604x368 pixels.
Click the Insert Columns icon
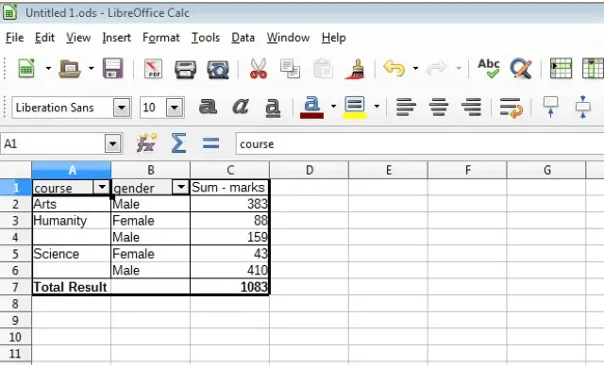(x=593, y=68)
